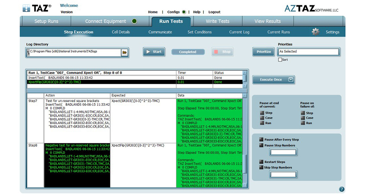Click the Pause Step Numbers input field
The height and width of the screenshot is (194, 366).
click(283, 152)
